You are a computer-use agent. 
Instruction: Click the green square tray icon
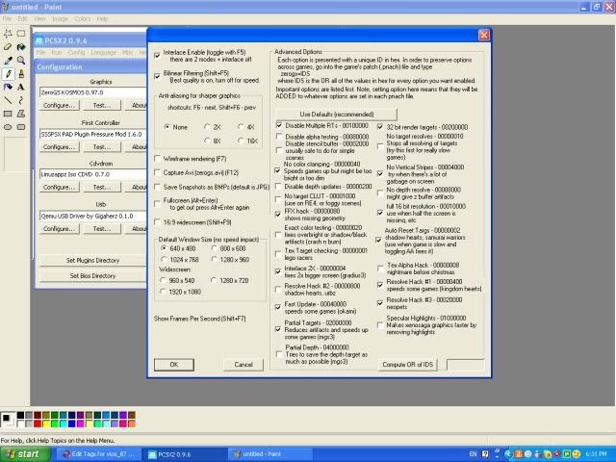point(567,454)
